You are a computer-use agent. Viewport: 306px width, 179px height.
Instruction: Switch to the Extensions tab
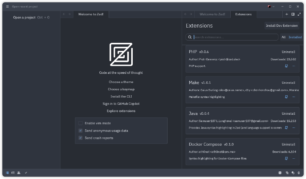click(x=243, y=14)
